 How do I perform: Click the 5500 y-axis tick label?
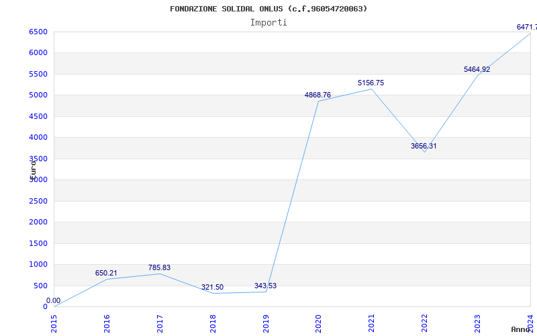[38, 74]
